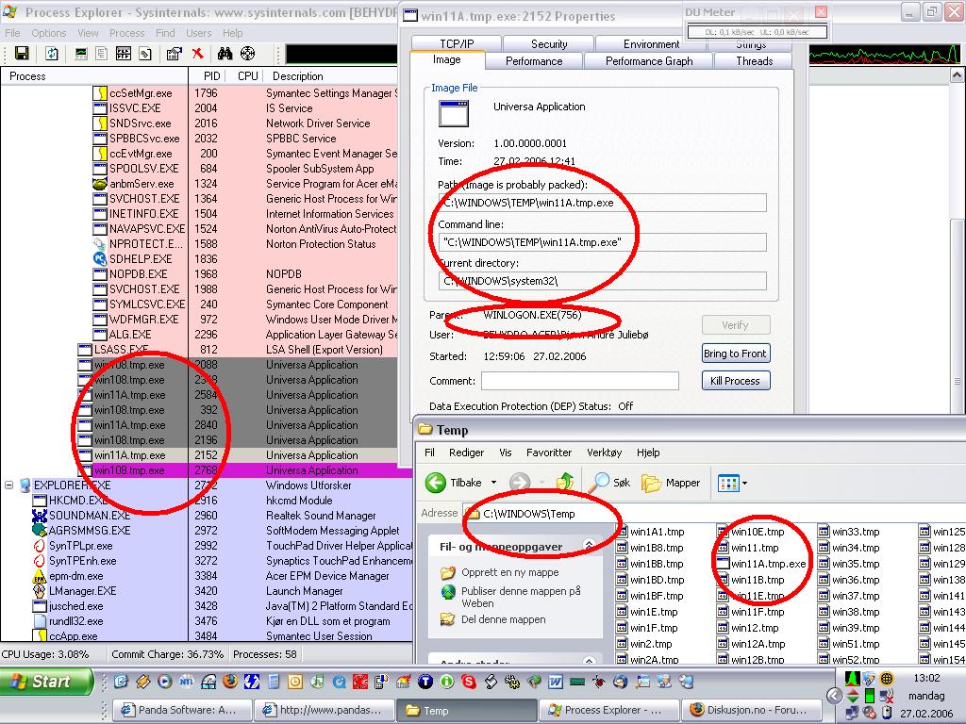
Task: Open the views dropdown arrow in Temp toolbar
Action: click(744, 484)
